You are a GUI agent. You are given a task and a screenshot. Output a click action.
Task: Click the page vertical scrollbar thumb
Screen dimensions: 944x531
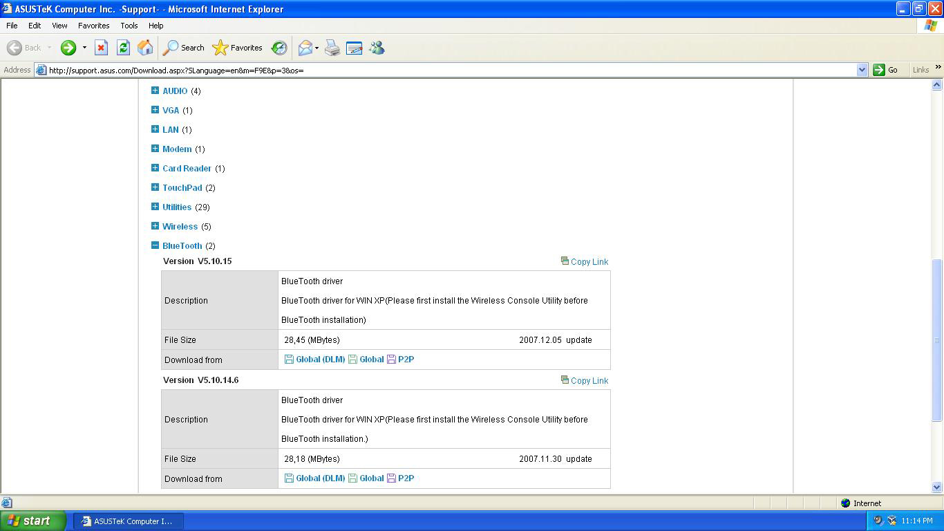tap(937, 339)
